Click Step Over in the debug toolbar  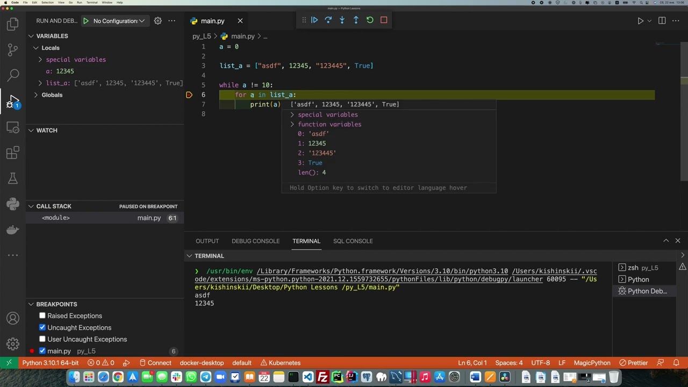328,20
